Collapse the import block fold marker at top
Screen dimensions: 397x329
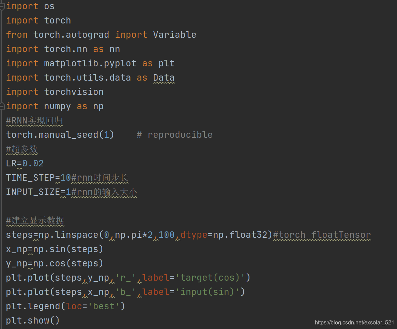[x=2, y=6]
